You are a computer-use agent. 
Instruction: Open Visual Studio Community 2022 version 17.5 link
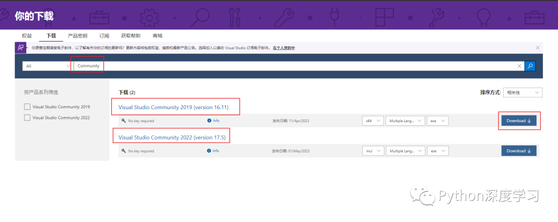pos(172,137)
